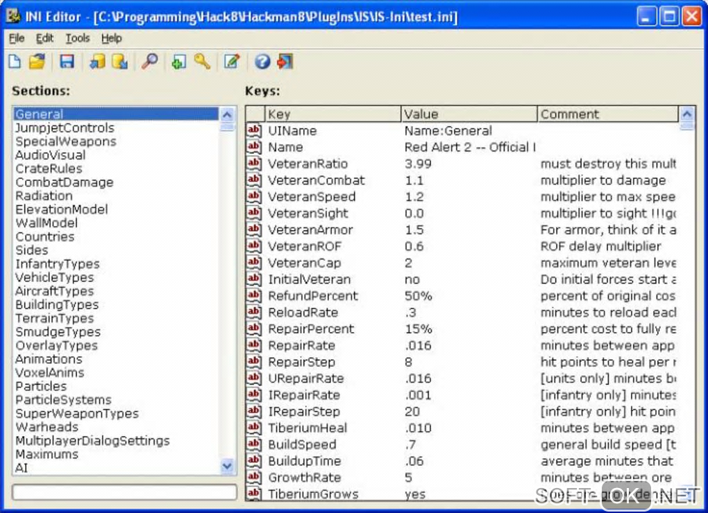
Task: Click the Exit door toolbar icon
Action: tap(285, 61)
